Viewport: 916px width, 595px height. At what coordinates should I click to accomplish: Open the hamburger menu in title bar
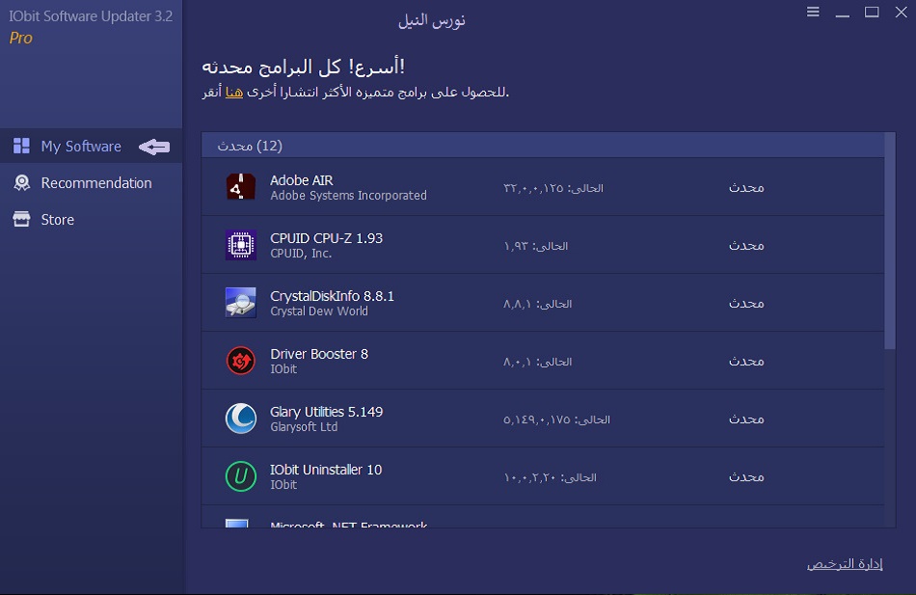pyautogui.click(x=813, y=13)
